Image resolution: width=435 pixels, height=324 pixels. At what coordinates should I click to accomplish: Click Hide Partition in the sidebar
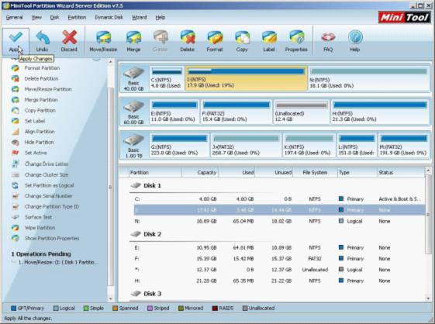[x=39, y=143]
